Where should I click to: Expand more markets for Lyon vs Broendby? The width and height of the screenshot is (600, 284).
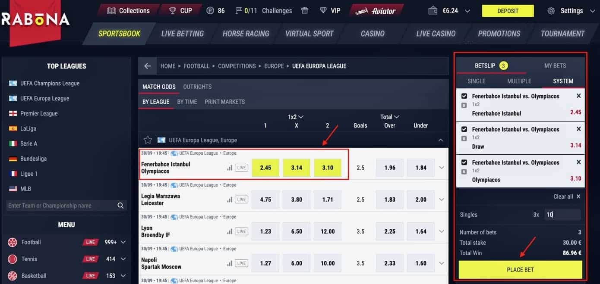[441, 231]
